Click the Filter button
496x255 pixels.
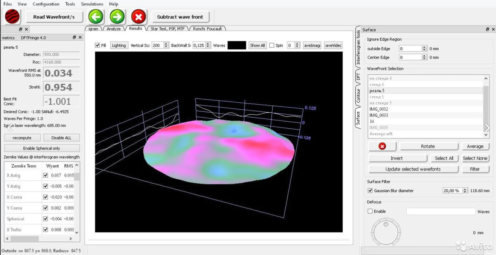475,169
